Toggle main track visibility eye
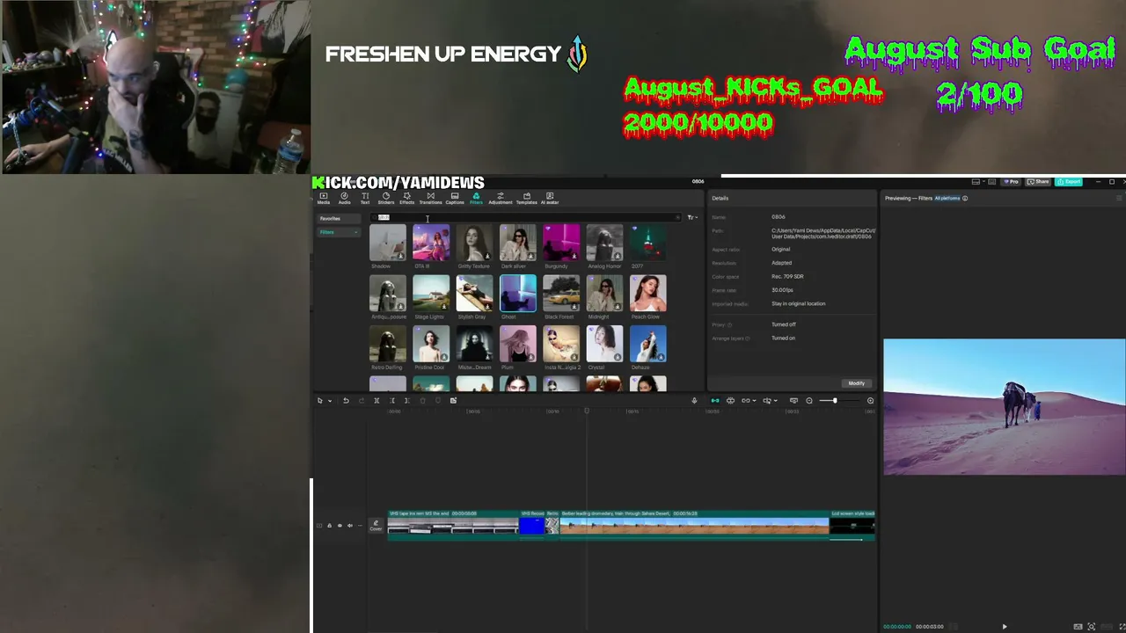Image resolution: width=1126 pixels, height=633 pixels. pyautogui.click(x=340, y=526)
